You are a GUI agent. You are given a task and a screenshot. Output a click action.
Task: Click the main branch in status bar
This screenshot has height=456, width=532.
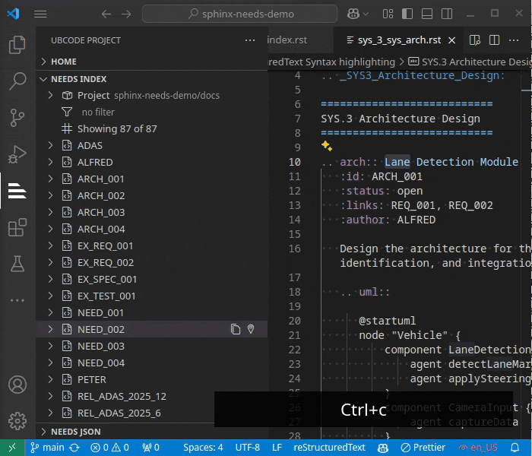tap(47, 448)
